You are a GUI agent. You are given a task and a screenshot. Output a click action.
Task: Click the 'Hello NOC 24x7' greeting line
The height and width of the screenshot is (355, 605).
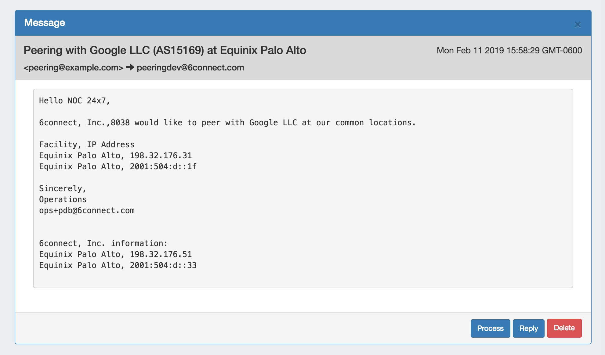[x=74, y=101]
